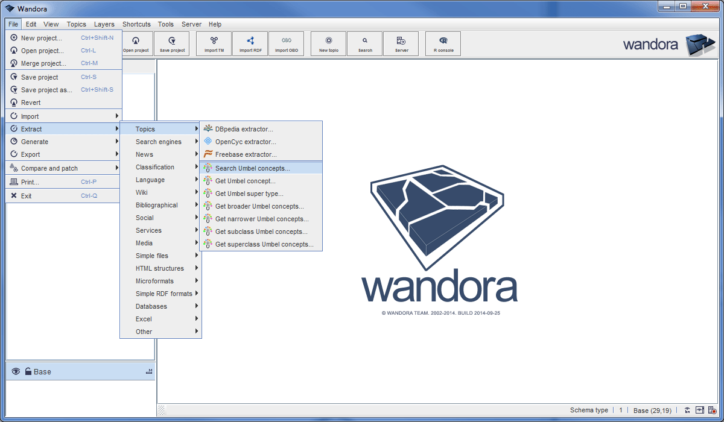The width and height of the screenshot is (724, 422).
Task: Select Search Umbel concepts menu entry
Action: pyautogui.click(x=252, y=168)
